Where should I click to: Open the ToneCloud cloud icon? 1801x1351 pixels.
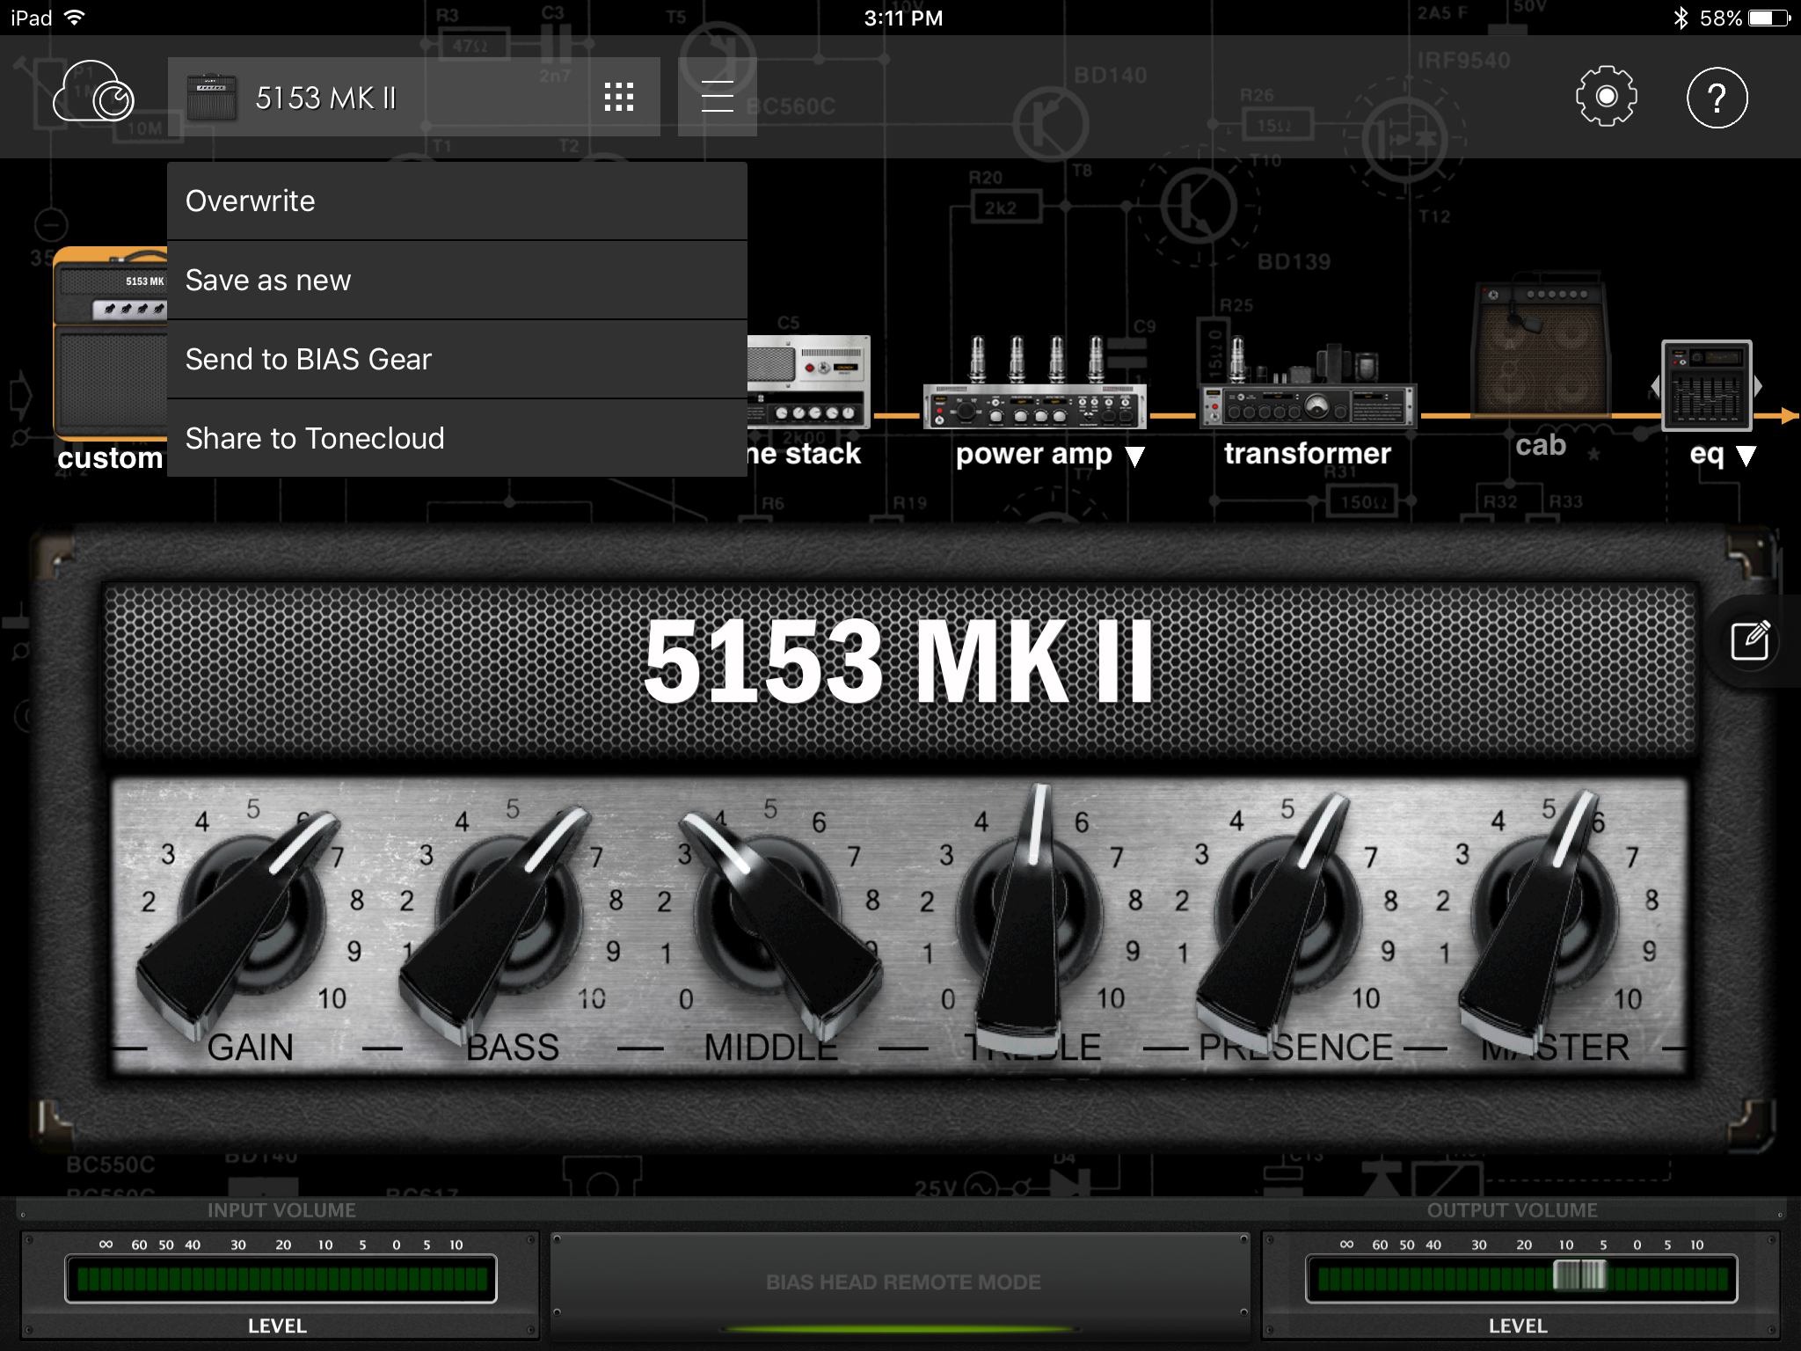coord(93,95)
